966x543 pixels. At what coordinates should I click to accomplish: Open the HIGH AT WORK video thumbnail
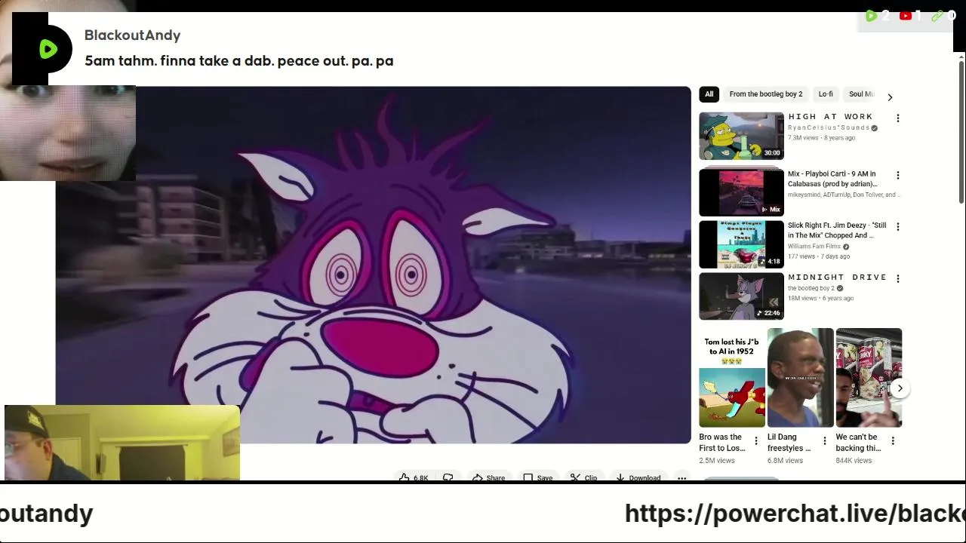pyautogui.click(x=741, y=137)
